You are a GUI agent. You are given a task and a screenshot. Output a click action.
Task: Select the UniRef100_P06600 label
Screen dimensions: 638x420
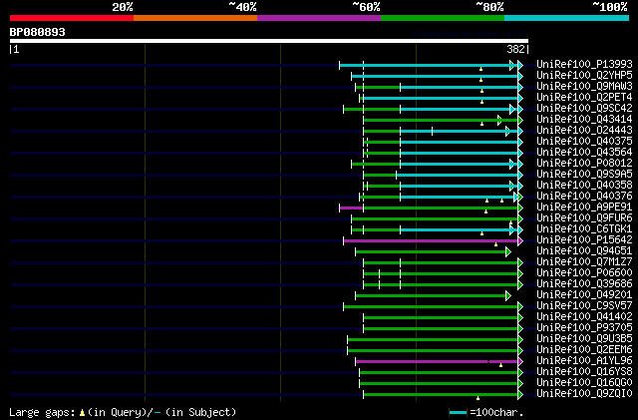pyautogui.click(x=584, y=273)
